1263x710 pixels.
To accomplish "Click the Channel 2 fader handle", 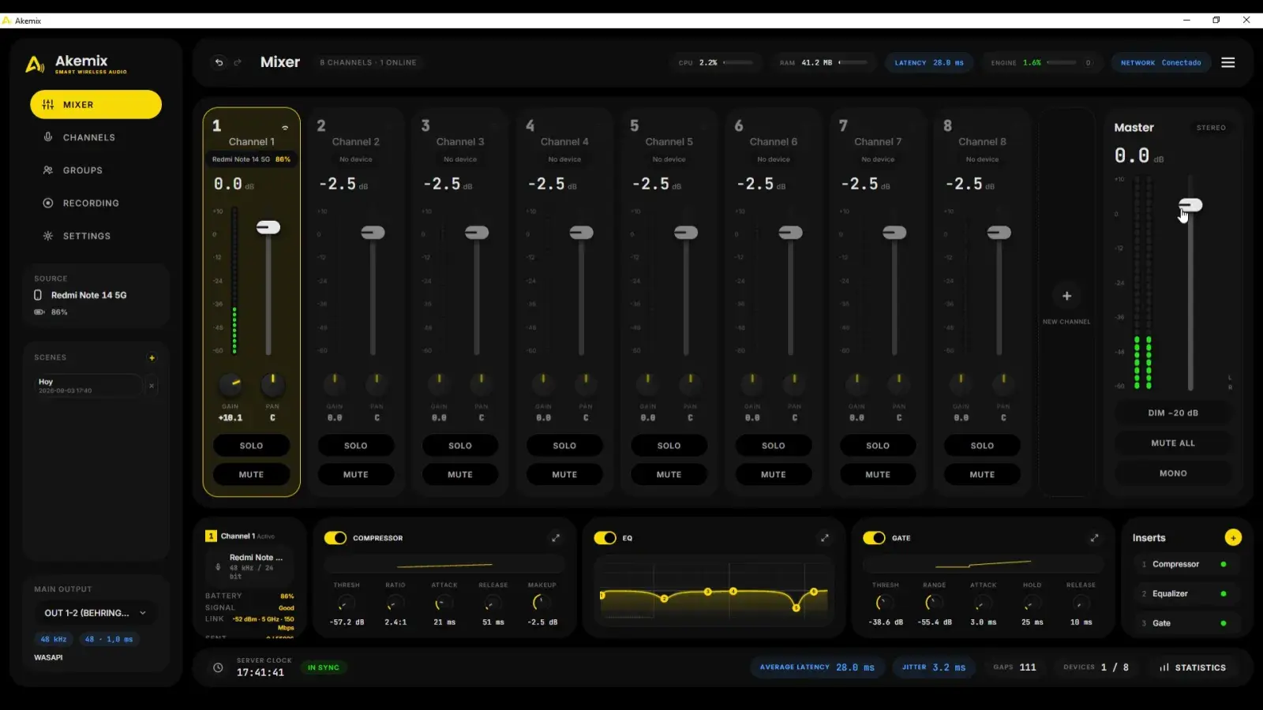I will coord(373,233).
